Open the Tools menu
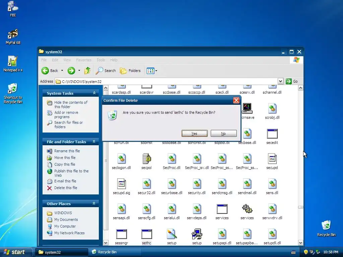 100,60
